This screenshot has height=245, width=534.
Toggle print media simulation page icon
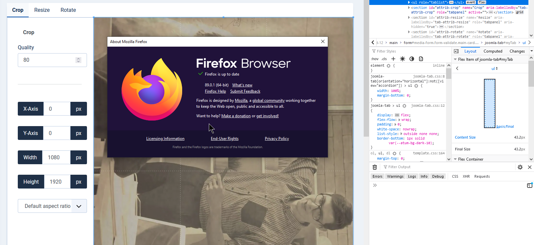pos(421,59)
